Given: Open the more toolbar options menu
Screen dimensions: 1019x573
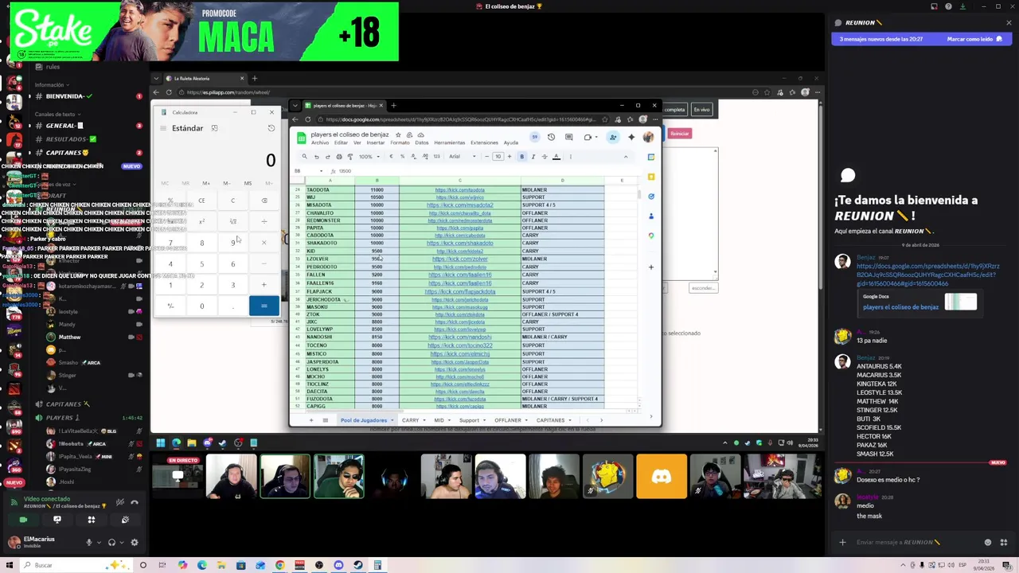Looking at the screenshot, I should point(571,157).
